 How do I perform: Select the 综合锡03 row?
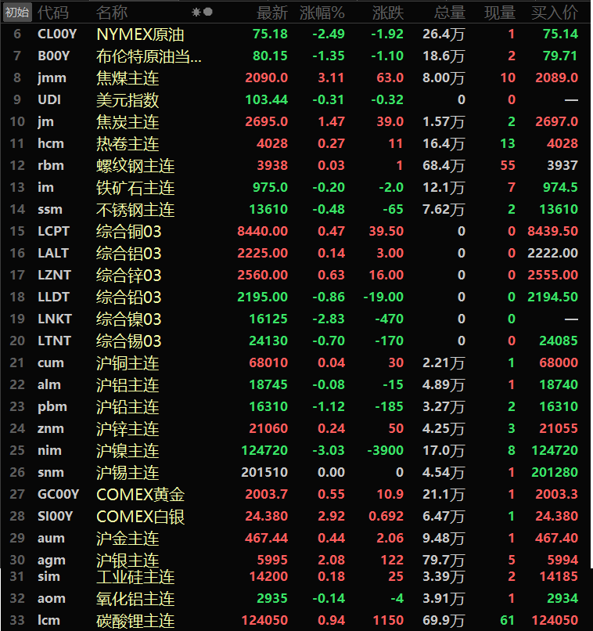tap(296, 341)
